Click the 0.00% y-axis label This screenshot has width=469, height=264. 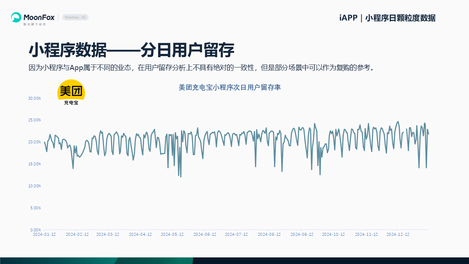click(35, 230)
